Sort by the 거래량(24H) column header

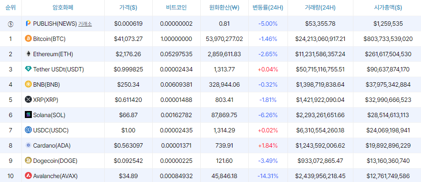tap(320, 7)
